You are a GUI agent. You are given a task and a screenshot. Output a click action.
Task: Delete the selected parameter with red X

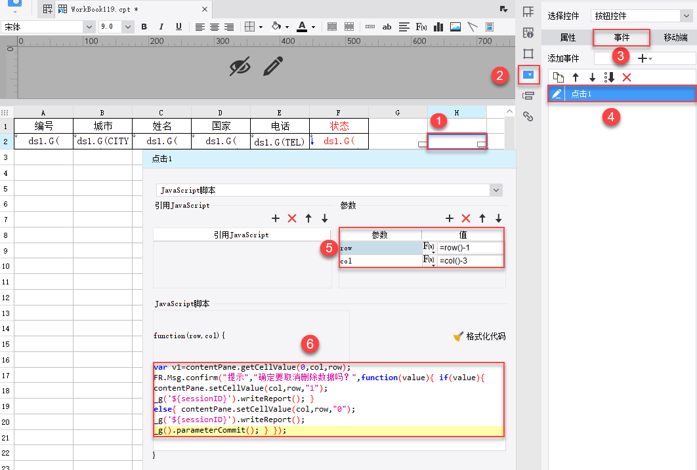(x=466, y=218)
